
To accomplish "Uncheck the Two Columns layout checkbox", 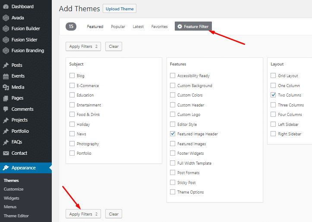I will pyautogui.click(x=273, y=95).
